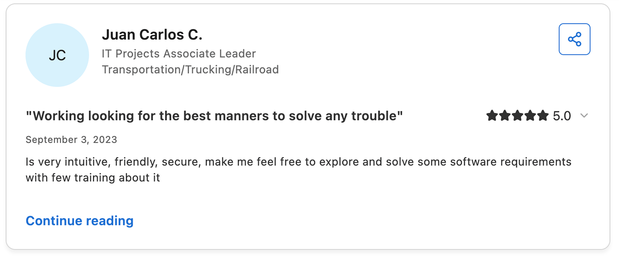Click the year 2023 in review date
Viewport: 619px width, 257px height.
coord(105,140)
